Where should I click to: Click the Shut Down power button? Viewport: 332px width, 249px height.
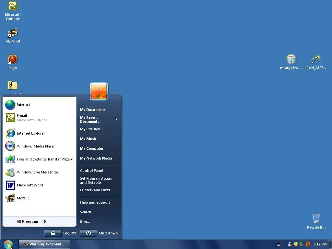coord(89,233)
